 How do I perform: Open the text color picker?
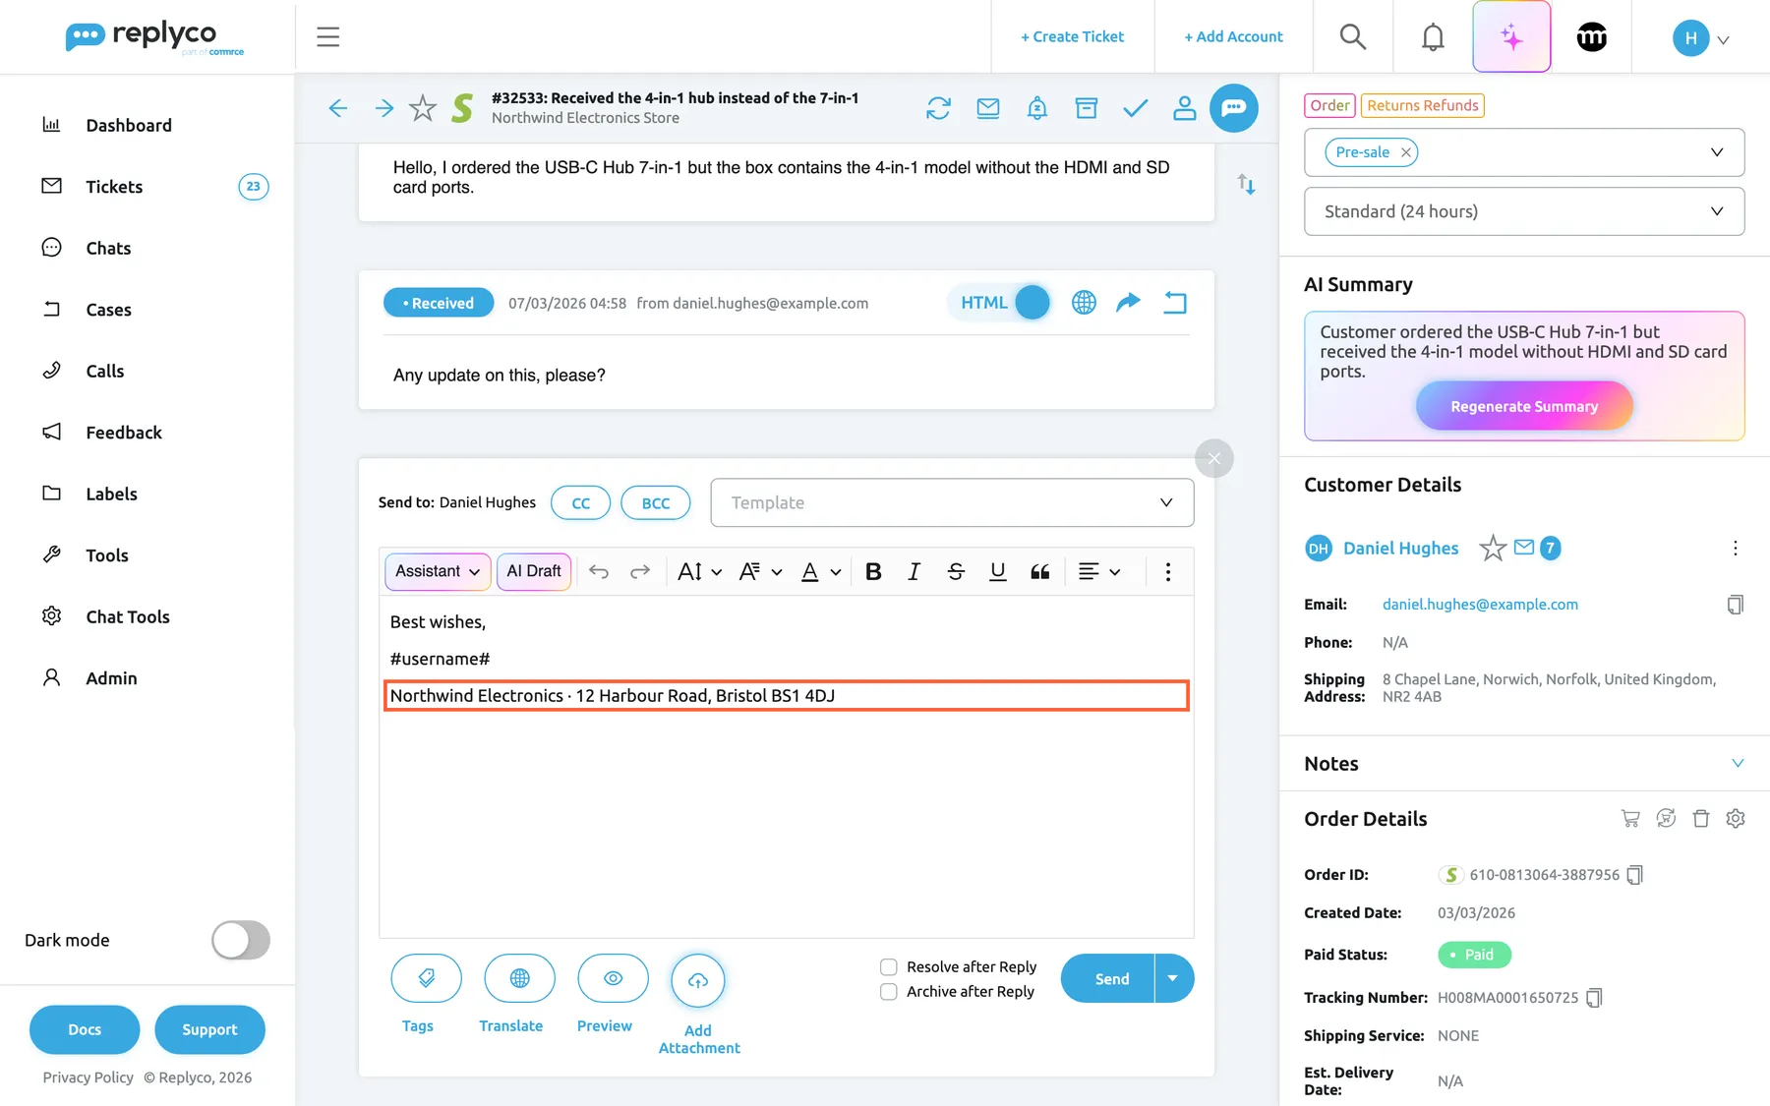click(x=821, y=571)
